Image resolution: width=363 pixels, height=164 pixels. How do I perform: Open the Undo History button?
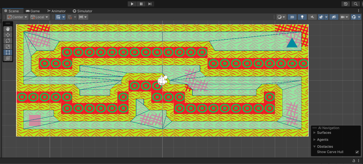346,4
